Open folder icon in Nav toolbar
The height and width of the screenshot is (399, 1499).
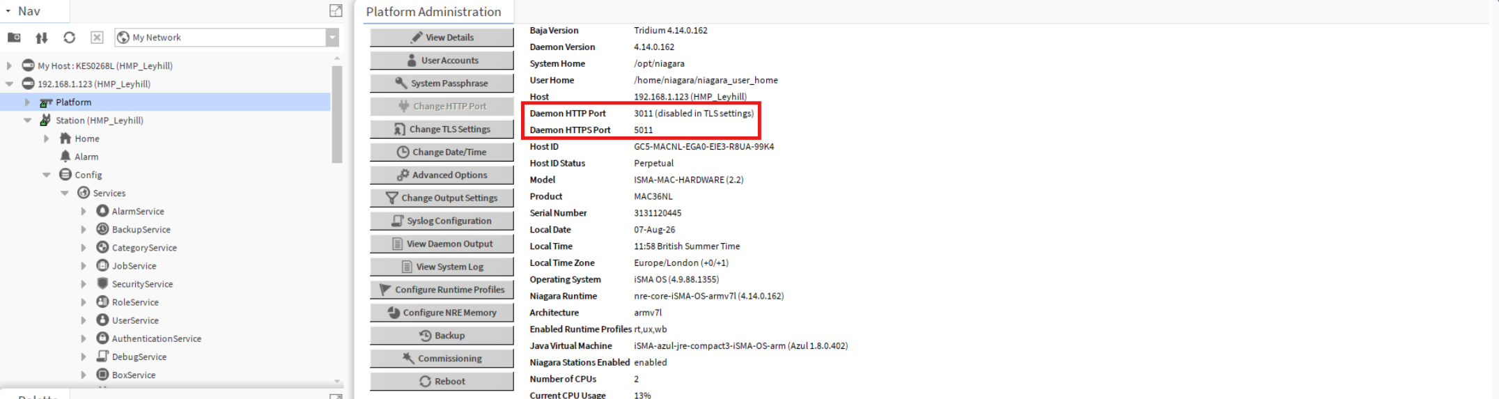tap(14, 38)
